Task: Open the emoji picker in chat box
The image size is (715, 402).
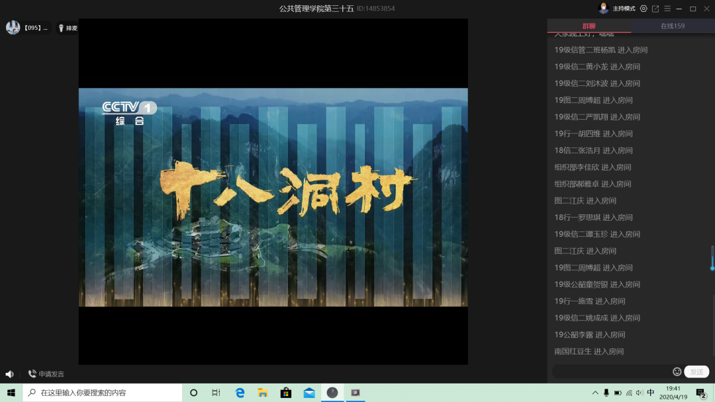Action: point(677,372)
